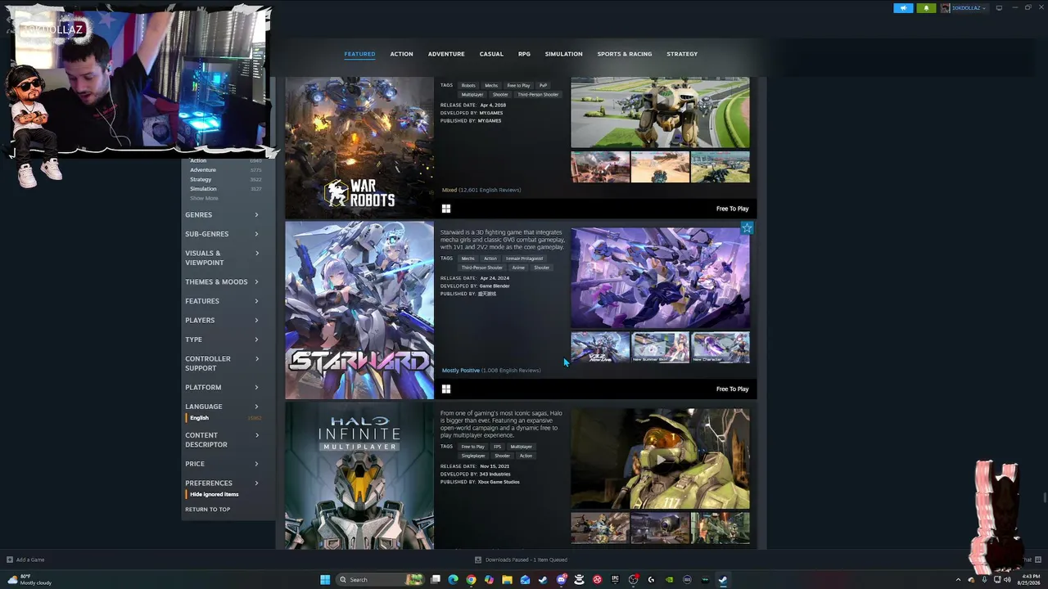Expand the Controller Support filter
The image size is (1048, 589).
[222, 363]
